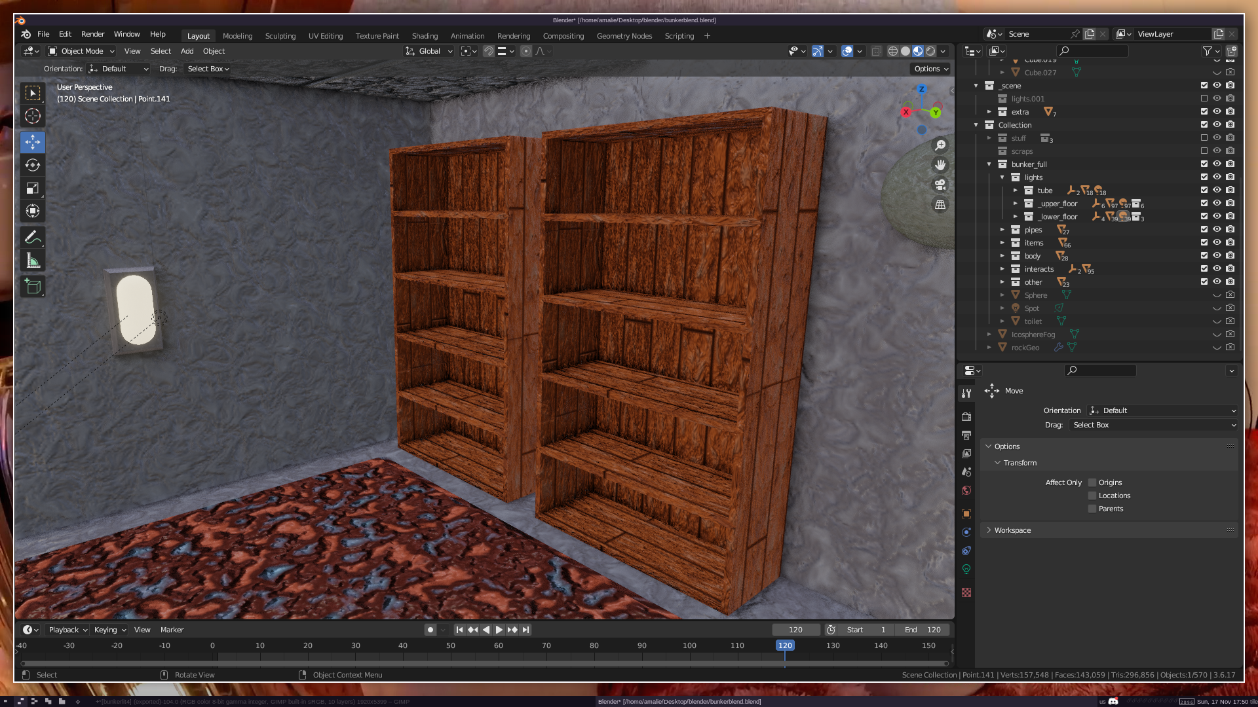The image size is (1258, 707).
Task: Select the Scale tool icon
Action: pyautogui.click(x=33, y=189)
